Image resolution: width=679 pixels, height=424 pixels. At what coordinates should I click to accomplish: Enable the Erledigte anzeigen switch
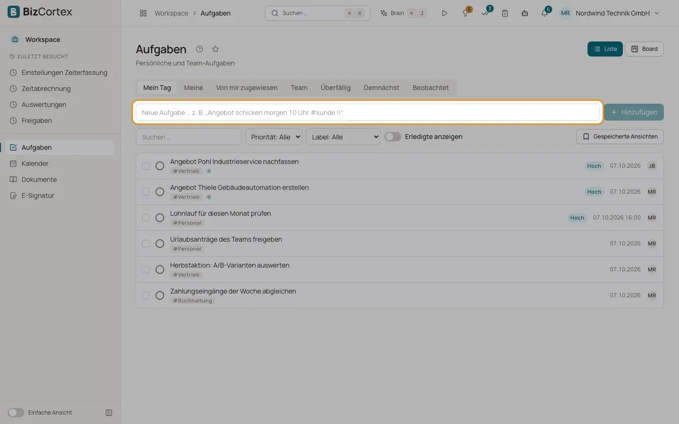click(393, 137)
